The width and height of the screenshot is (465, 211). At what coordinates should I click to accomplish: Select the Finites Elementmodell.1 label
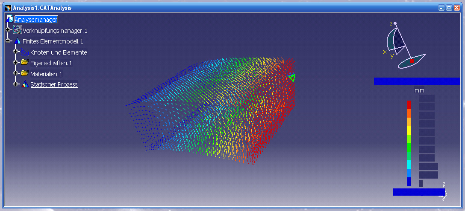(x=53, y=41)
